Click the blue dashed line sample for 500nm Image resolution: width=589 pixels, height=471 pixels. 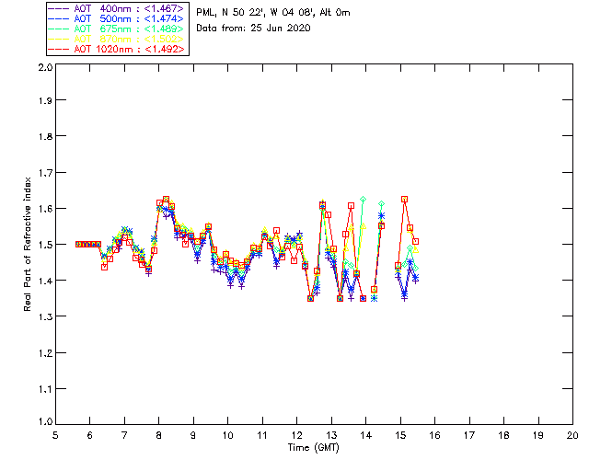pyautogui.click(x=59, y=18)
